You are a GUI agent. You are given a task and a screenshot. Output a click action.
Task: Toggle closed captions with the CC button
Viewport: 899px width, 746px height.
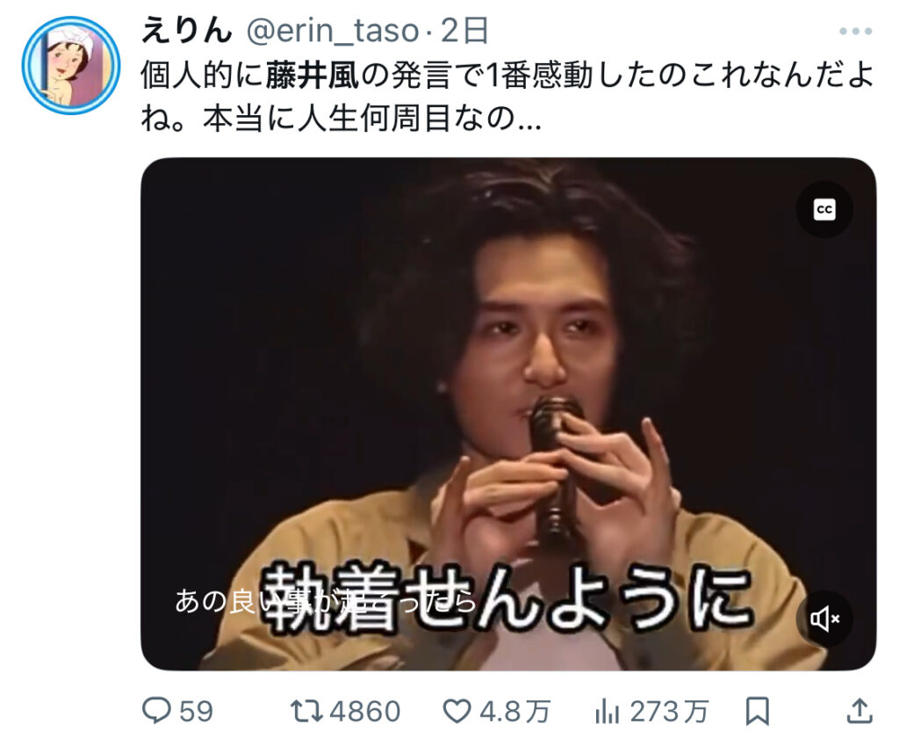[824, 209]
